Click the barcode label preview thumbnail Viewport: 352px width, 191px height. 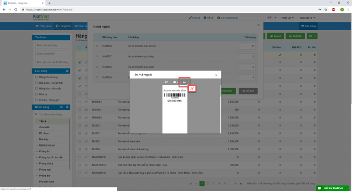pos(174,109)
